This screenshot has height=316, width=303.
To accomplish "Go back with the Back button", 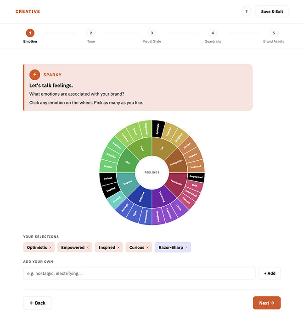I will 37,303.
